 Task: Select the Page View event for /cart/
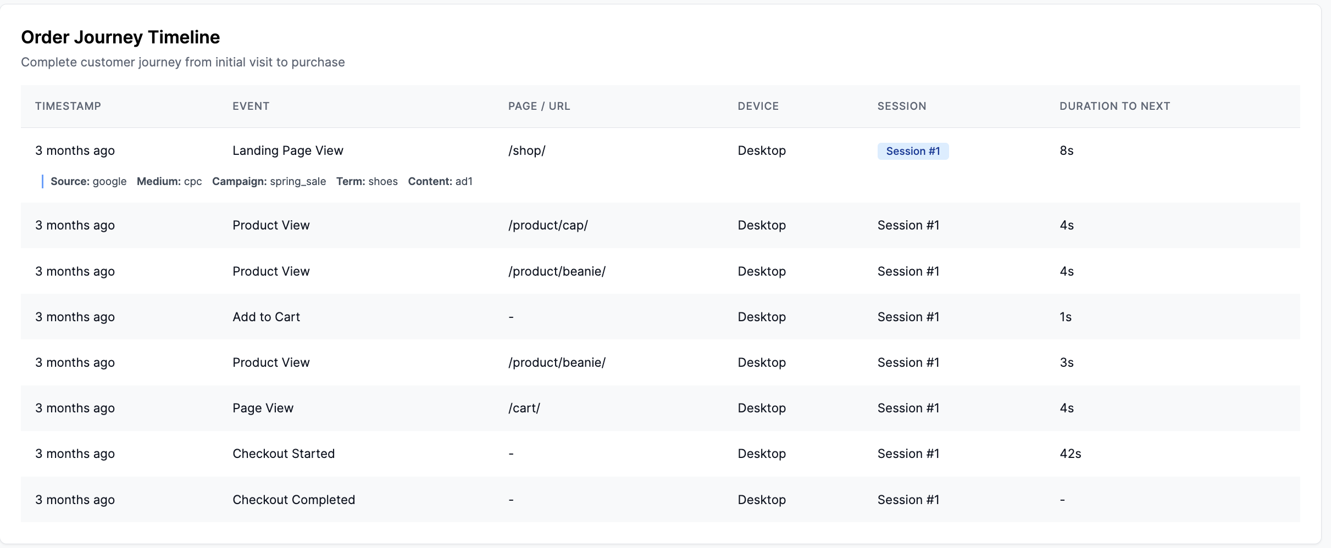tap(263, 407)
